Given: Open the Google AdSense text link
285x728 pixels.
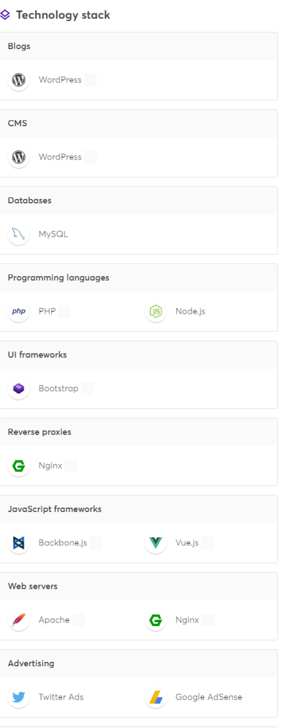Looking at the screenshot, I should [209, 697].
